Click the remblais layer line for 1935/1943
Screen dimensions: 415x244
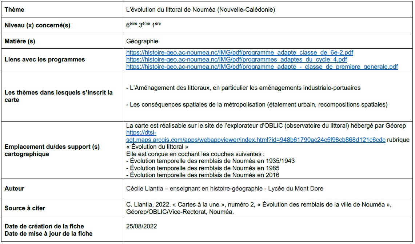coord(210,161)
